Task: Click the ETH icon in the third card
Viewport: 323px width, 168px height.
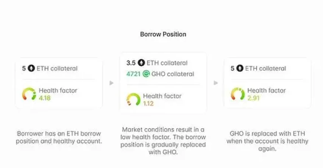Action: coord(240,68)
